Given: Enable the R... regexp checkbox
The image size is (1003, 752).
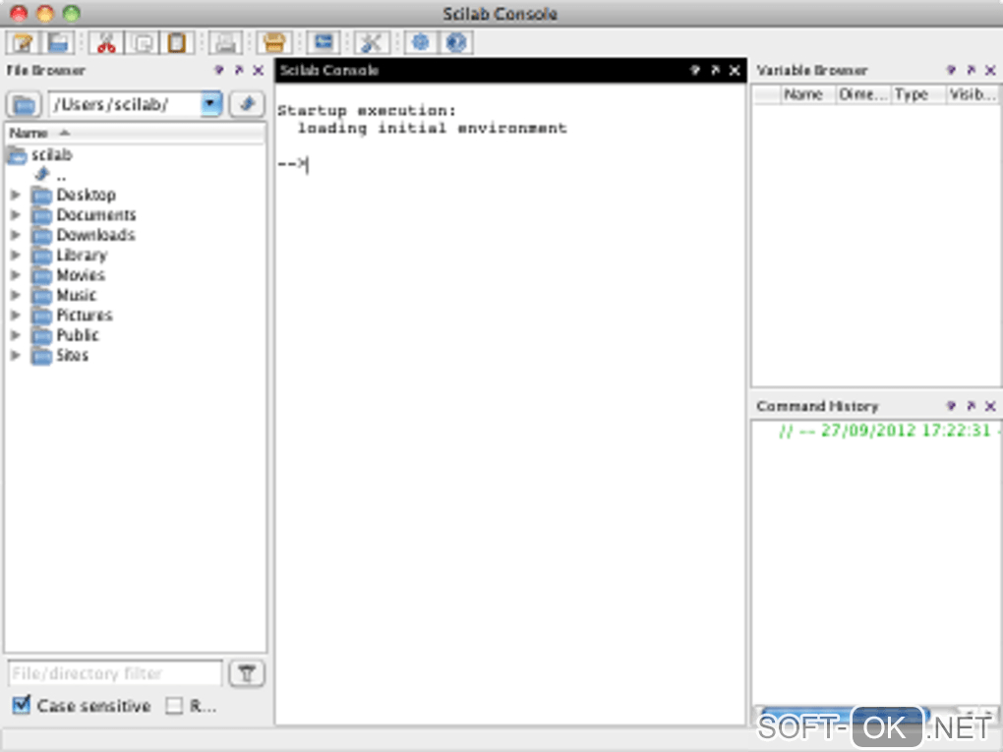Looking at the screenshot, I should 174,706.
